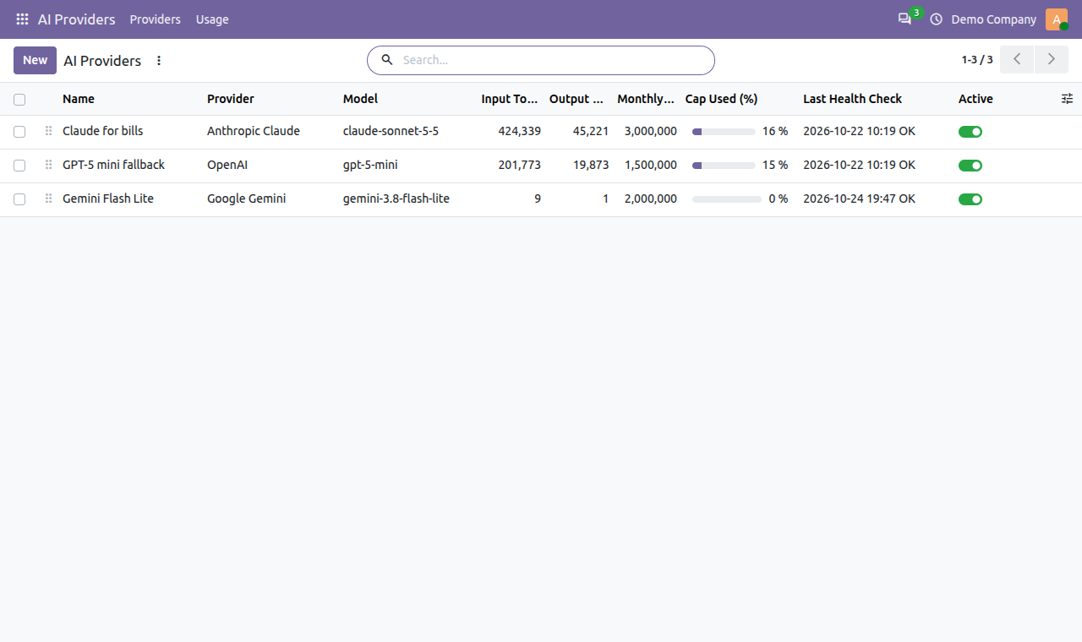Select the Claude for bills row checkbox

tap(19, 132)
